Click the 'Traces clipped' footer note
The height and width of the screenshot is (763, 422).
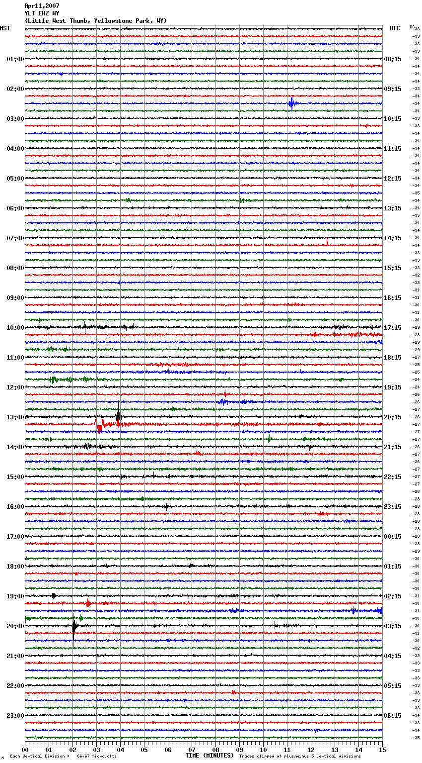[300, 756]
